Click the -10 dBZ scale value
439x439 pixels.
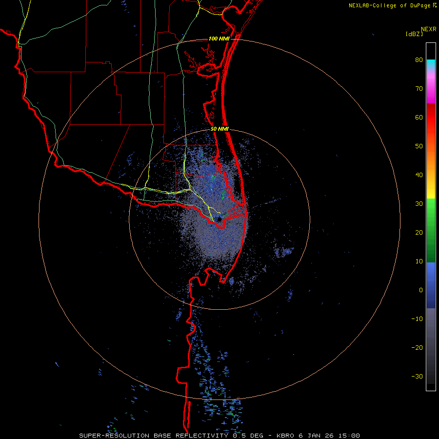(417, 319)
